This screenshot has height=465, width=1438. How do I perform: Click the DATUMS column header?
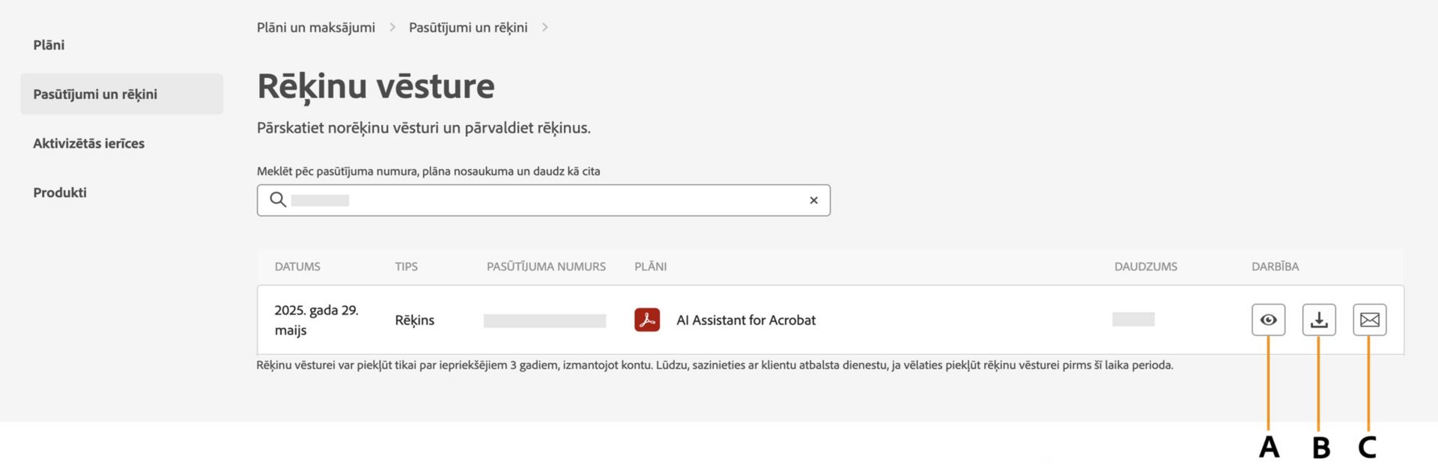pos(297,267)
